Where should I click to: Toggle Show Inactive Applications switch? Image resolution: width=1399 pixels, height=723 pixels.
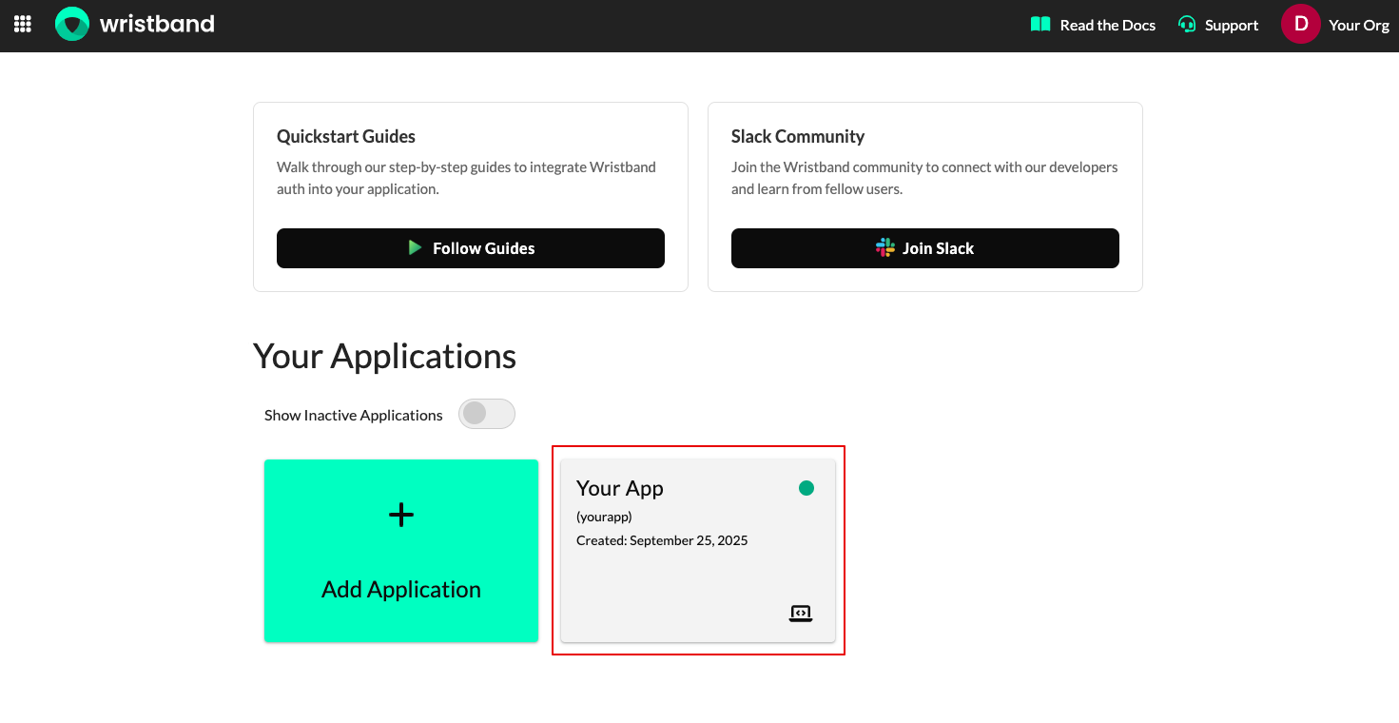tap(487, 414)
